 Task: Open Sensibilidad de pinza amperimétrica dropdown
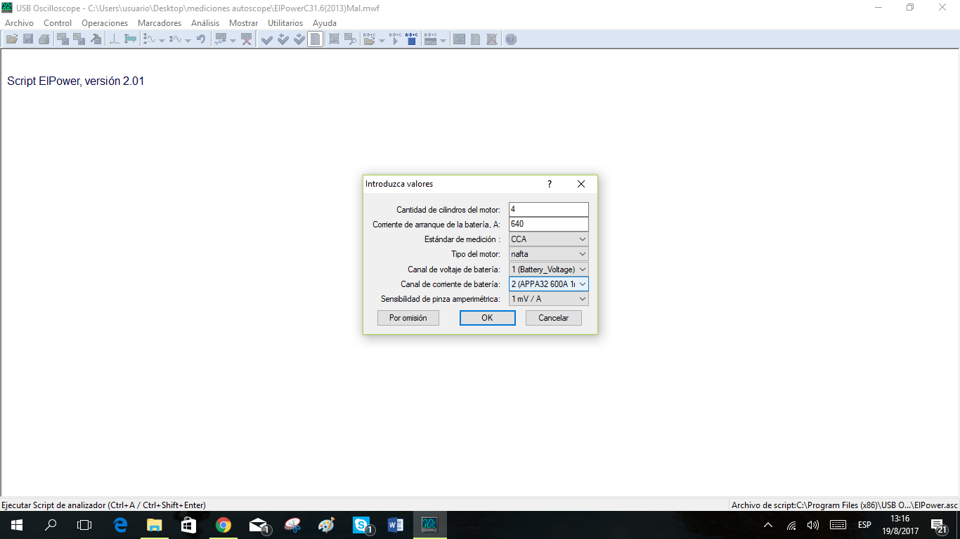pos(548,299)
